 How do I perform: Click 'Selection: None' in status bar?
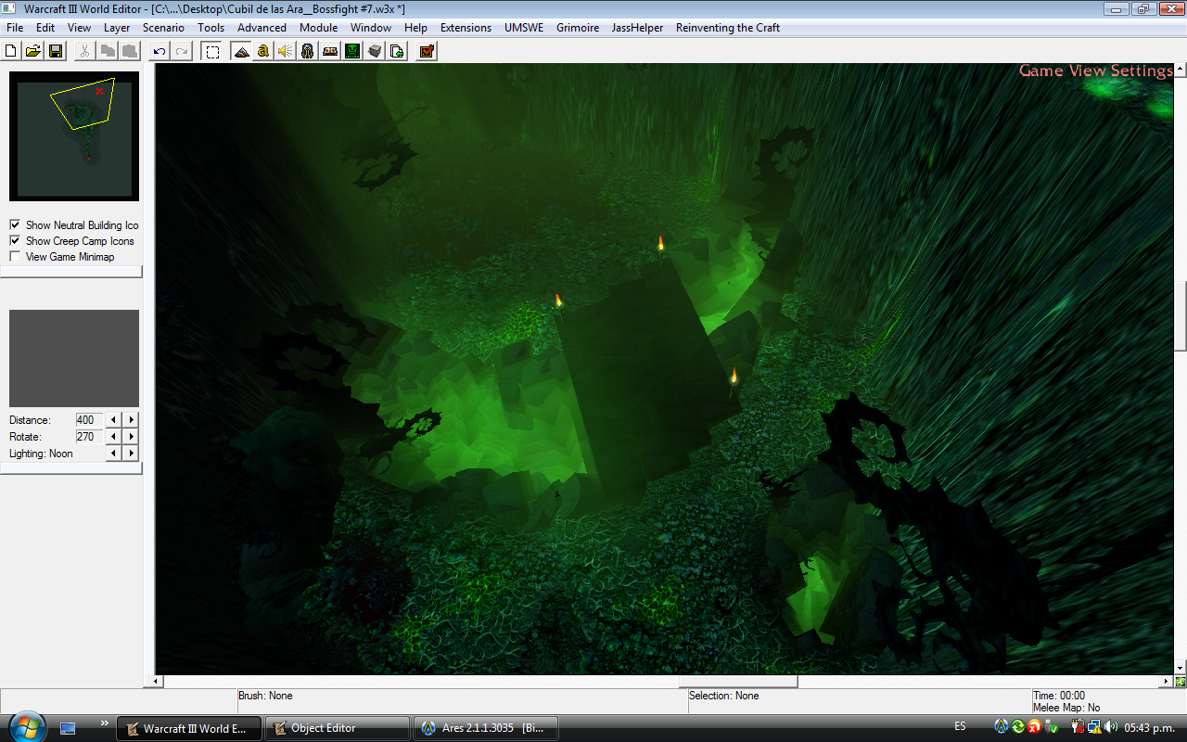click(724, 696)
